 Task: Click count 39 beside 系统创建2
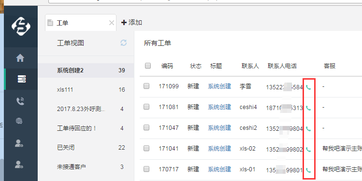pos(122,70)
